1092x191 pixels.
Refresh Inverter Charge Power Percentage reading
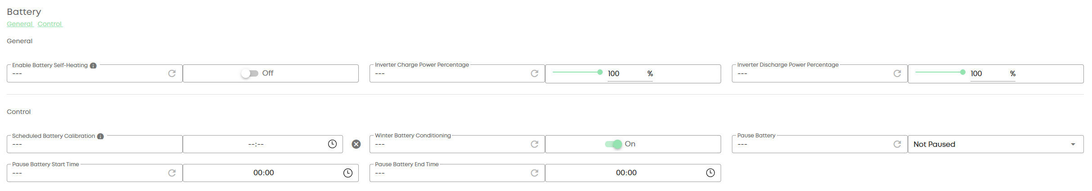(535, 73)
